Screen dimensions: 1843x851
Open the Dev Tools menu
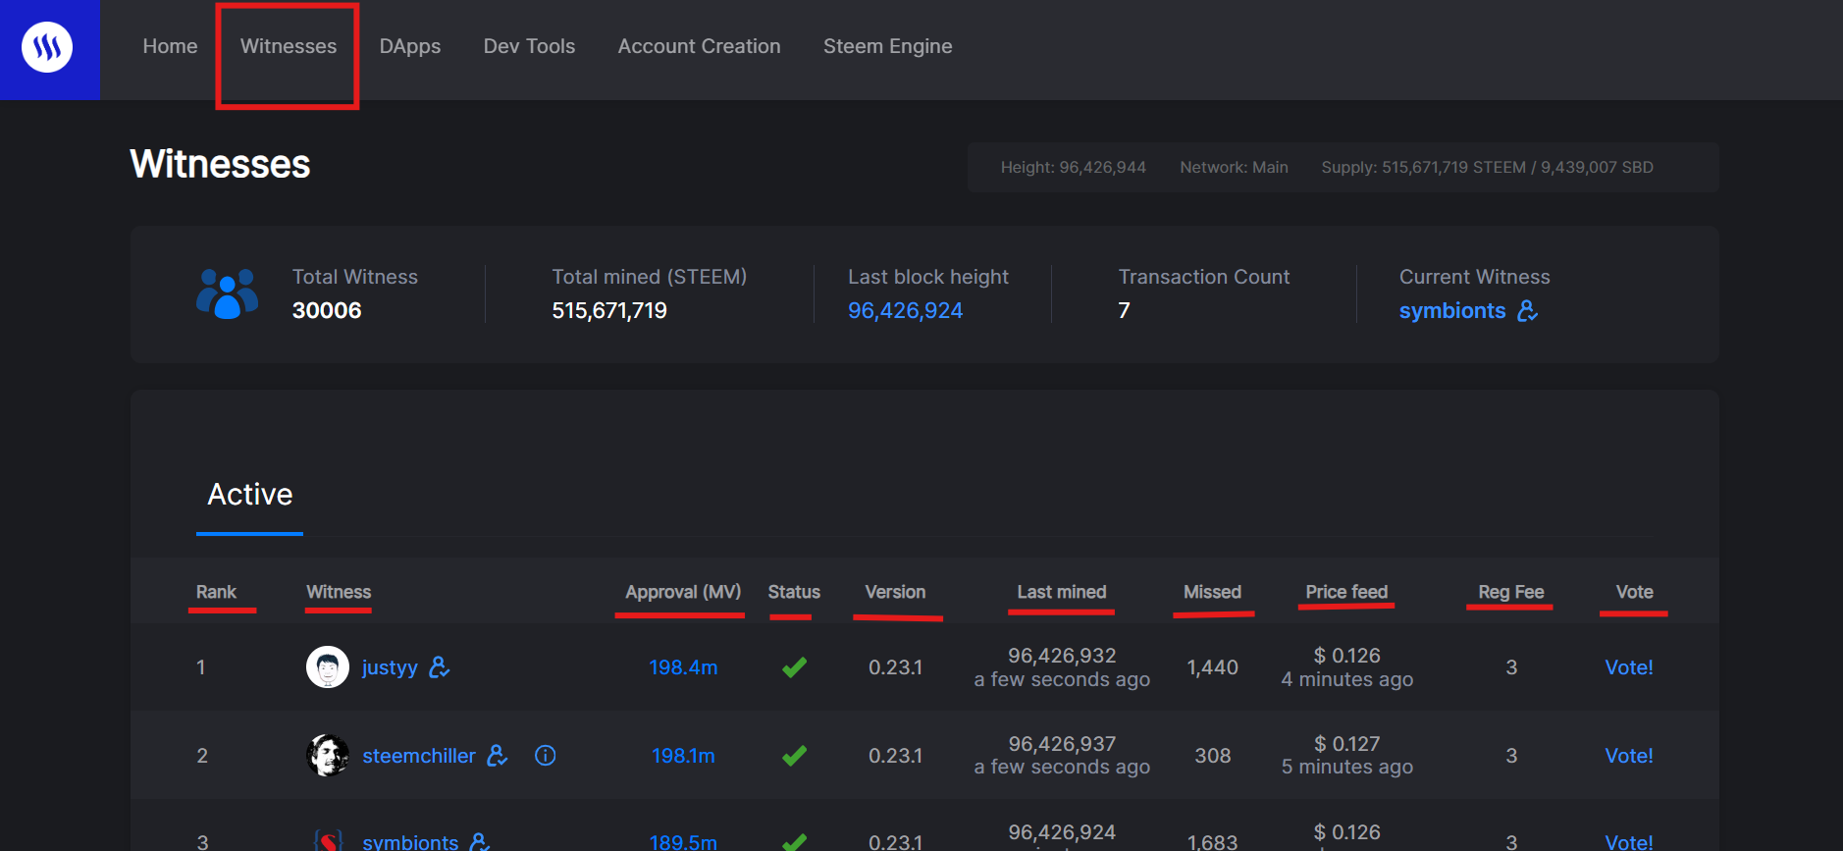[x=529, y=46]
